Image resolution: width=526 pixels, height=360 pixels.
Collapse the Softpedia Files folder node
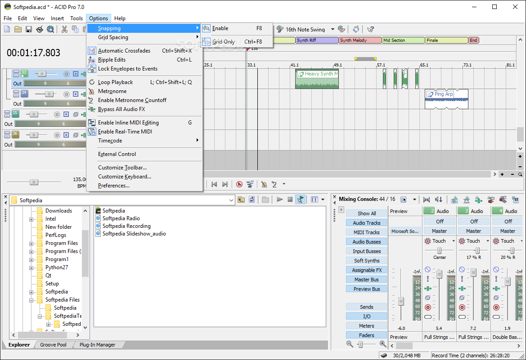[x=31, y=300]
